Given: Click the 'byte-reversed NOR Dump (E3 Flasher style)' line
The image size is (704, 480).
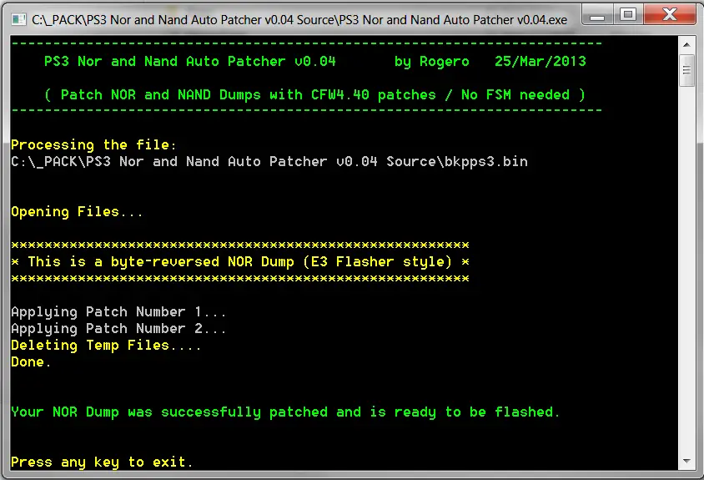Looking at the screenshot, I should 240,261.
